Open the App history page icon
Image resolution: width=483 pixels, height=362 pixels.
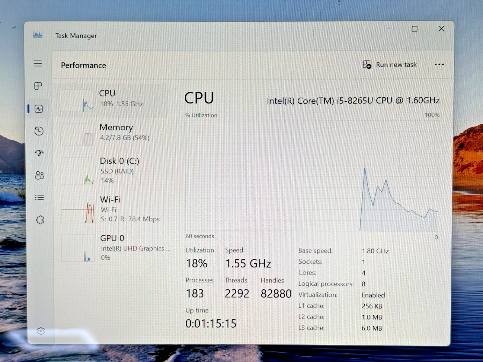(x=39, y=131)
